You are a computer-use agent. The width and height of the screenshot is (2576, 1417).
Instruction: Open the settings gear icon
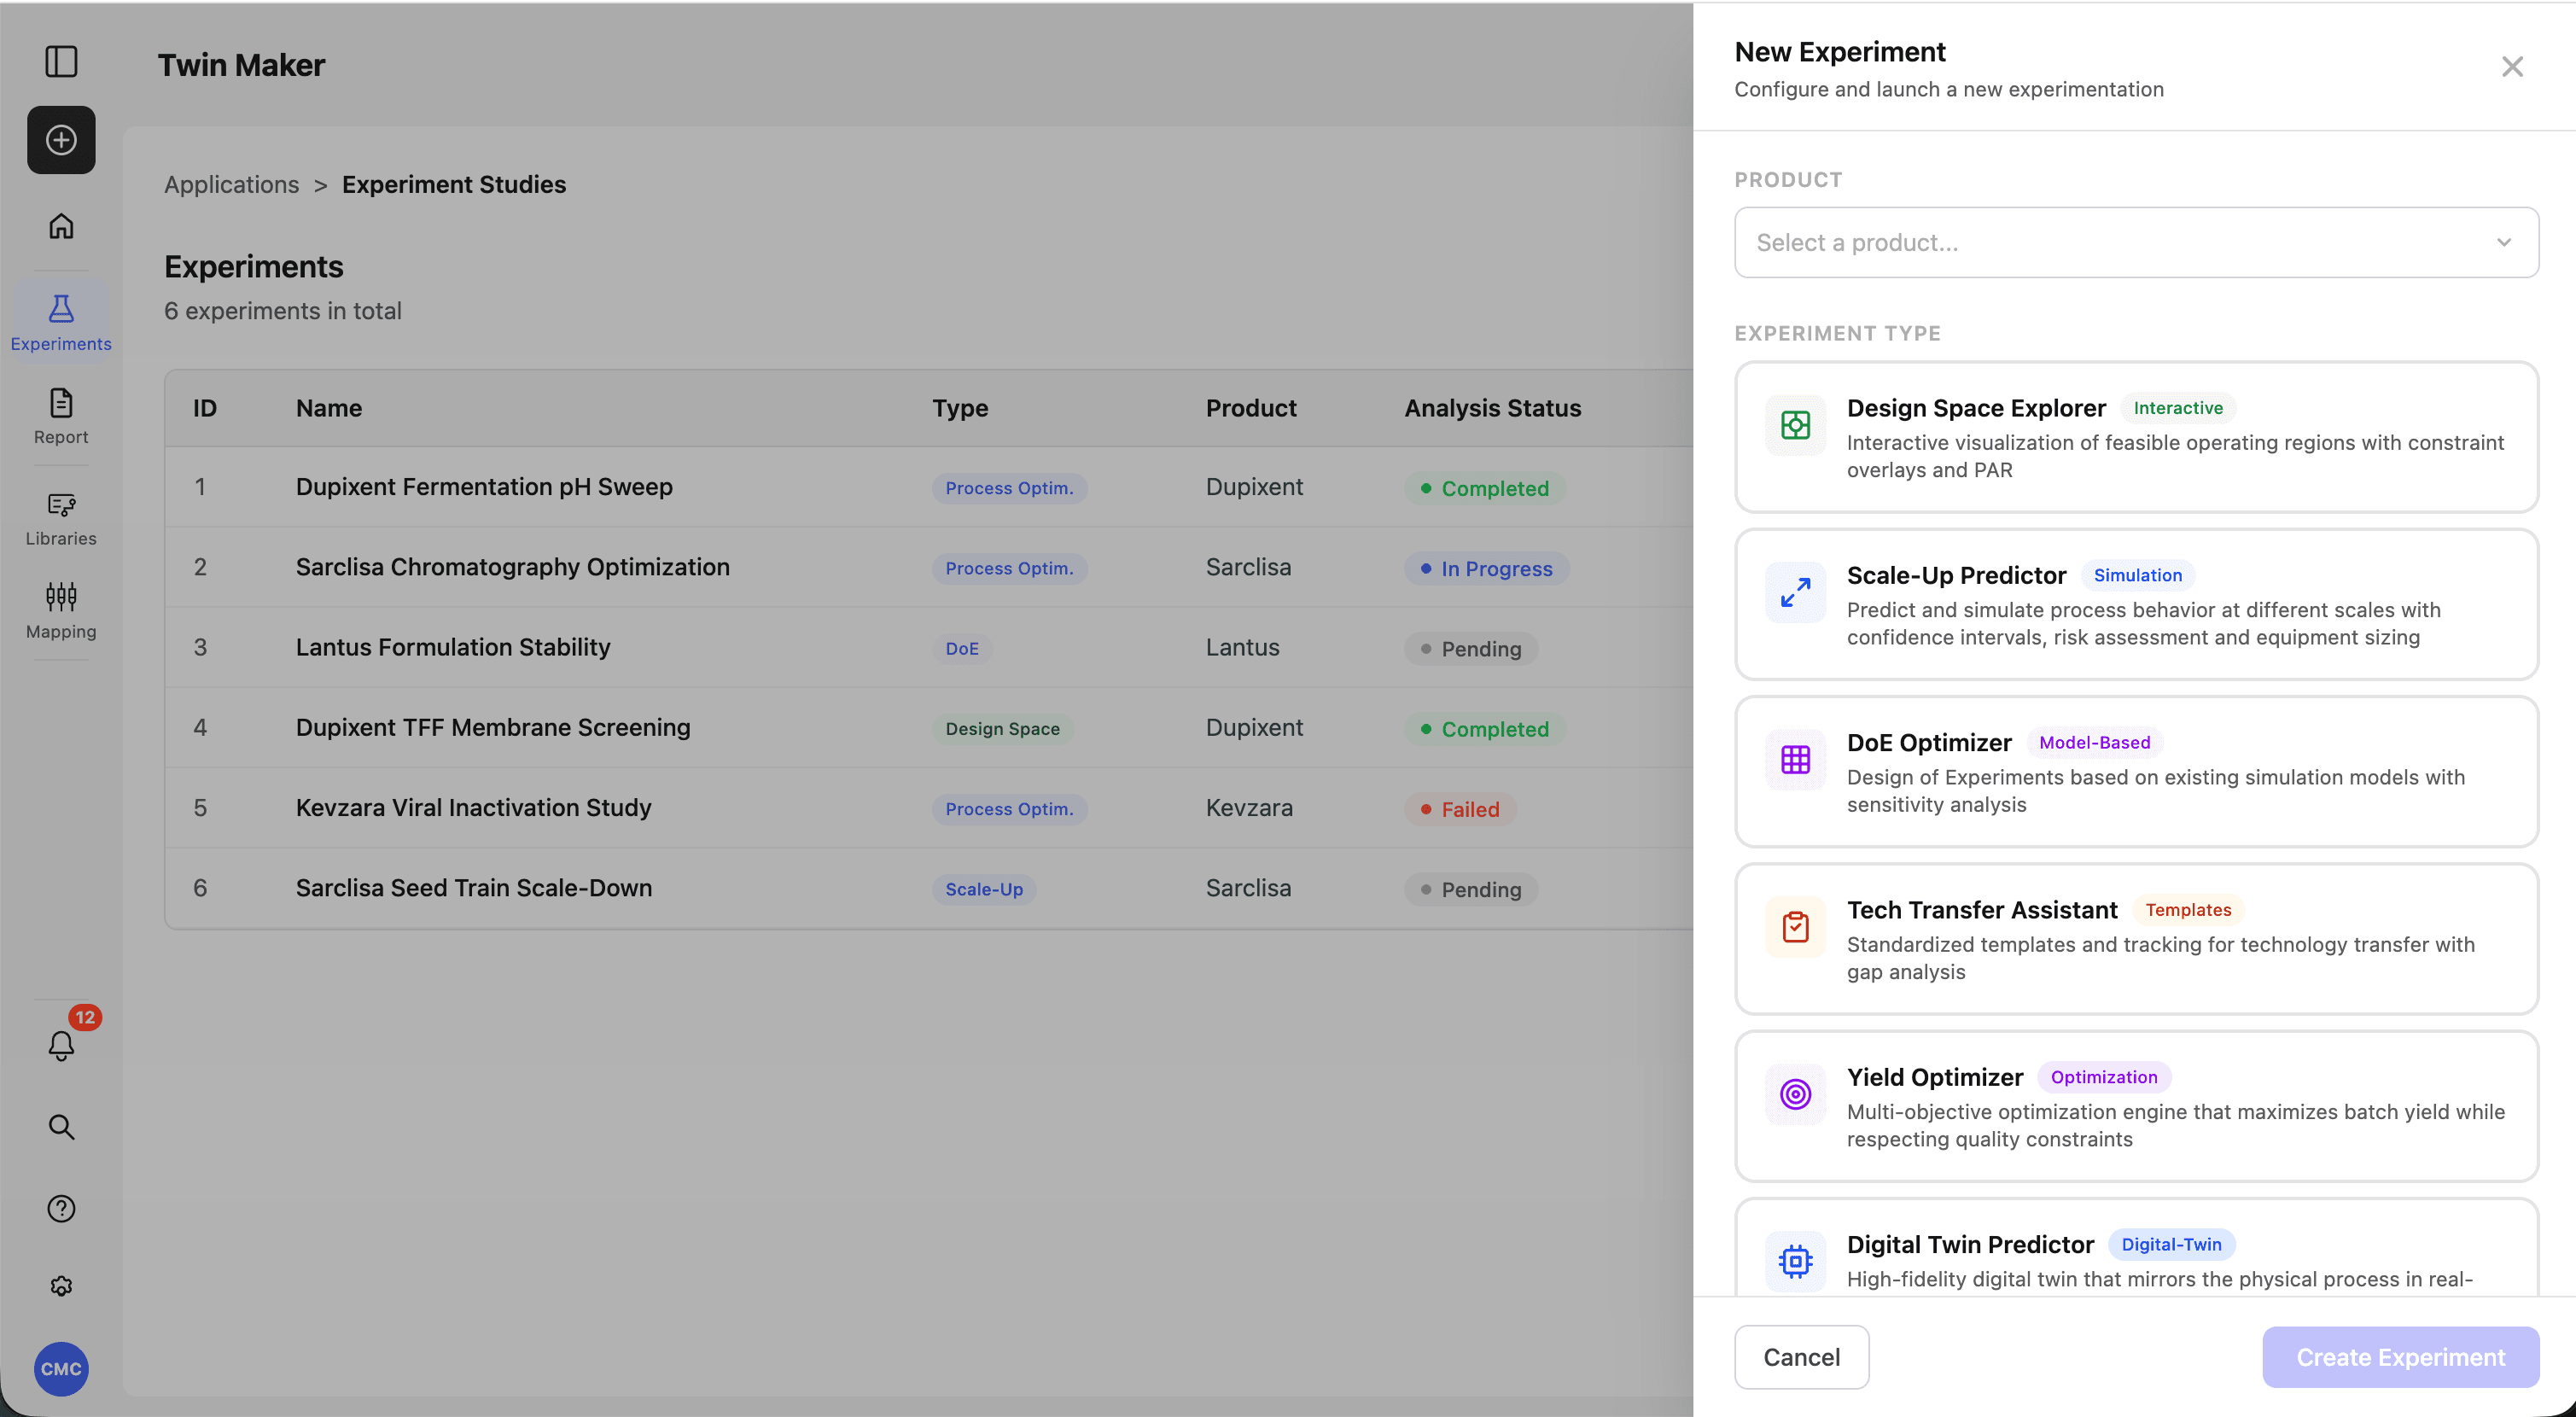click(61, 1286)
